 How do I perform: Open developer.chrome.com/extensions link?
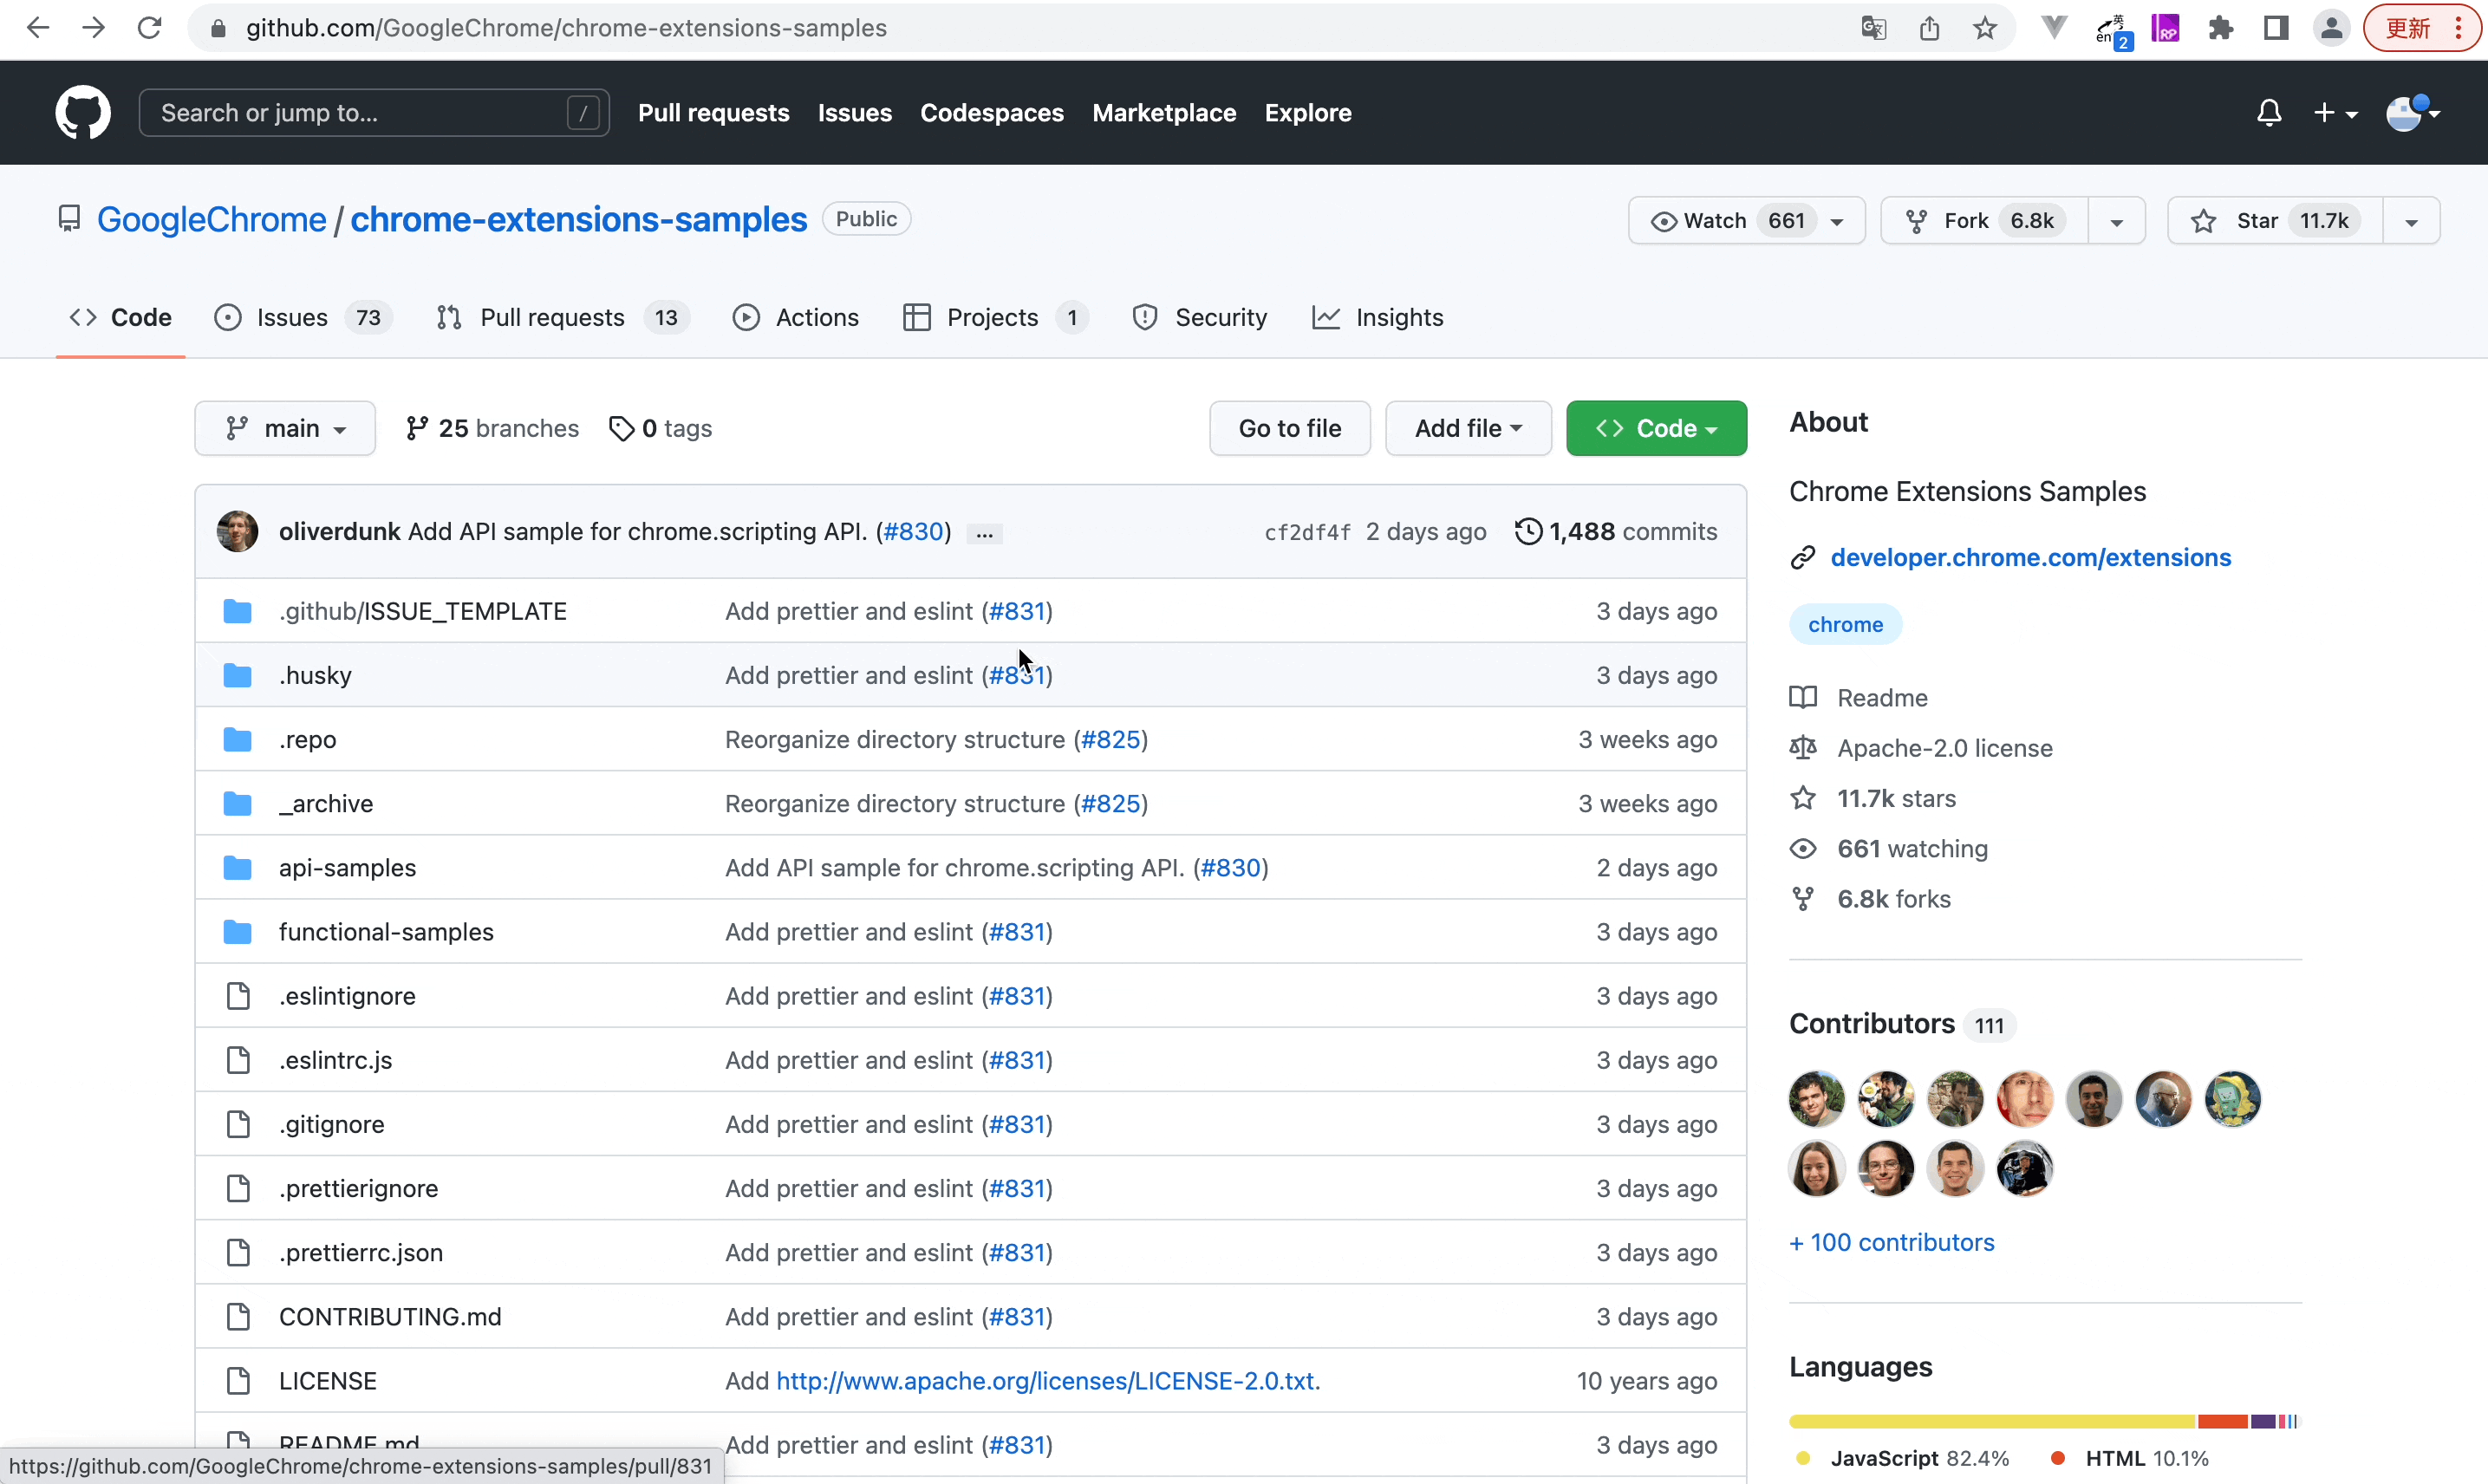click(2030, 557)
